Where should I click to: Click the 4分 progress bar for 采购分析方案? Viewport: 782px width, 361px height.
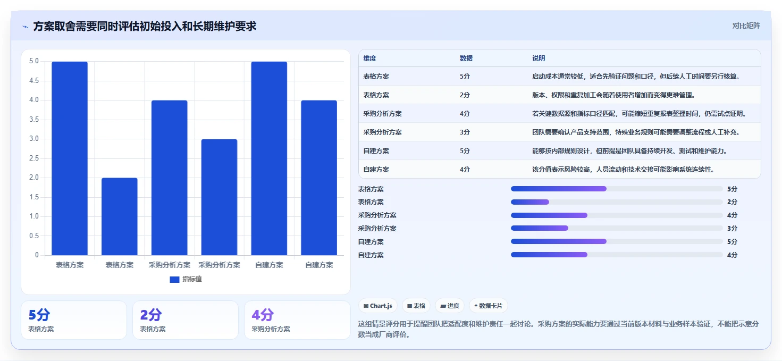[617, 215]
